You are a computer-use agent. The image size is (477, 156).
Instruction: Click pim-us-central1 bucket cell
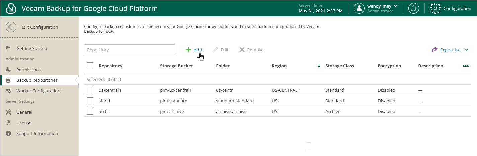[176, 90]
